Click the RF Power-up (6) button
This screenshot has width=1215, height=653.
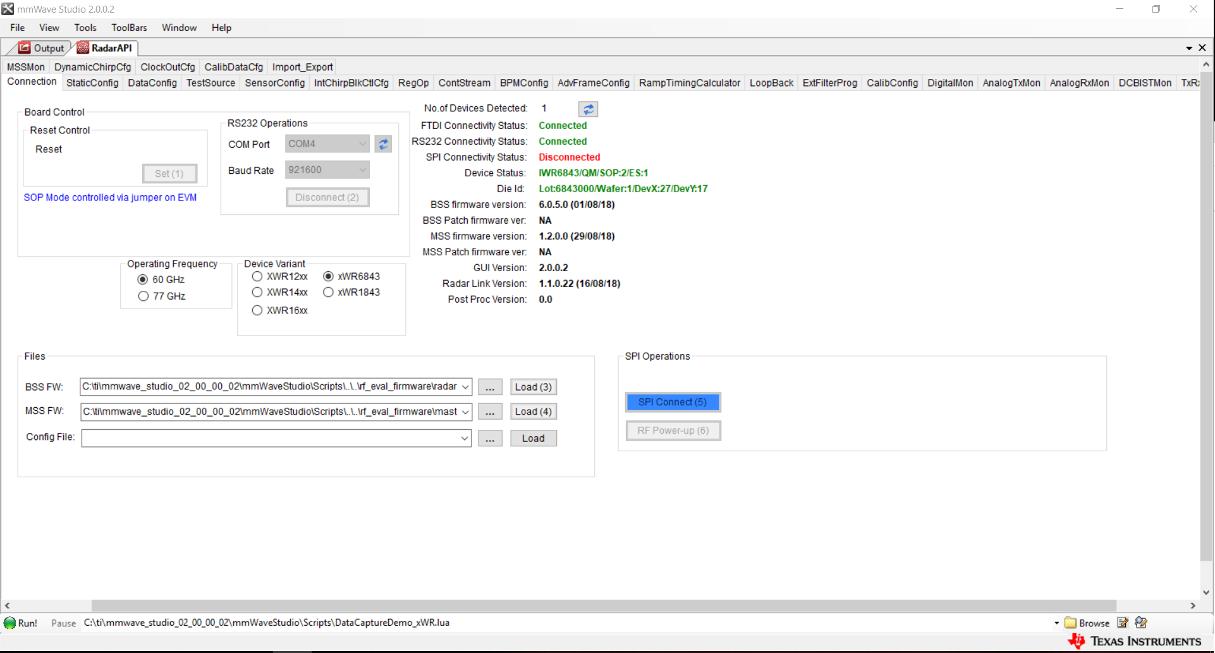(673, 430)
